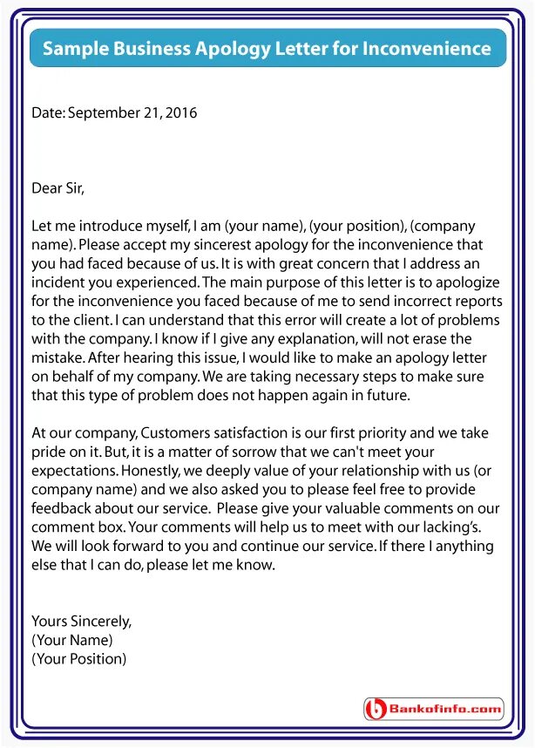535x748 pixels.
Task: Click the blue title banner heading
Action: 267,48
